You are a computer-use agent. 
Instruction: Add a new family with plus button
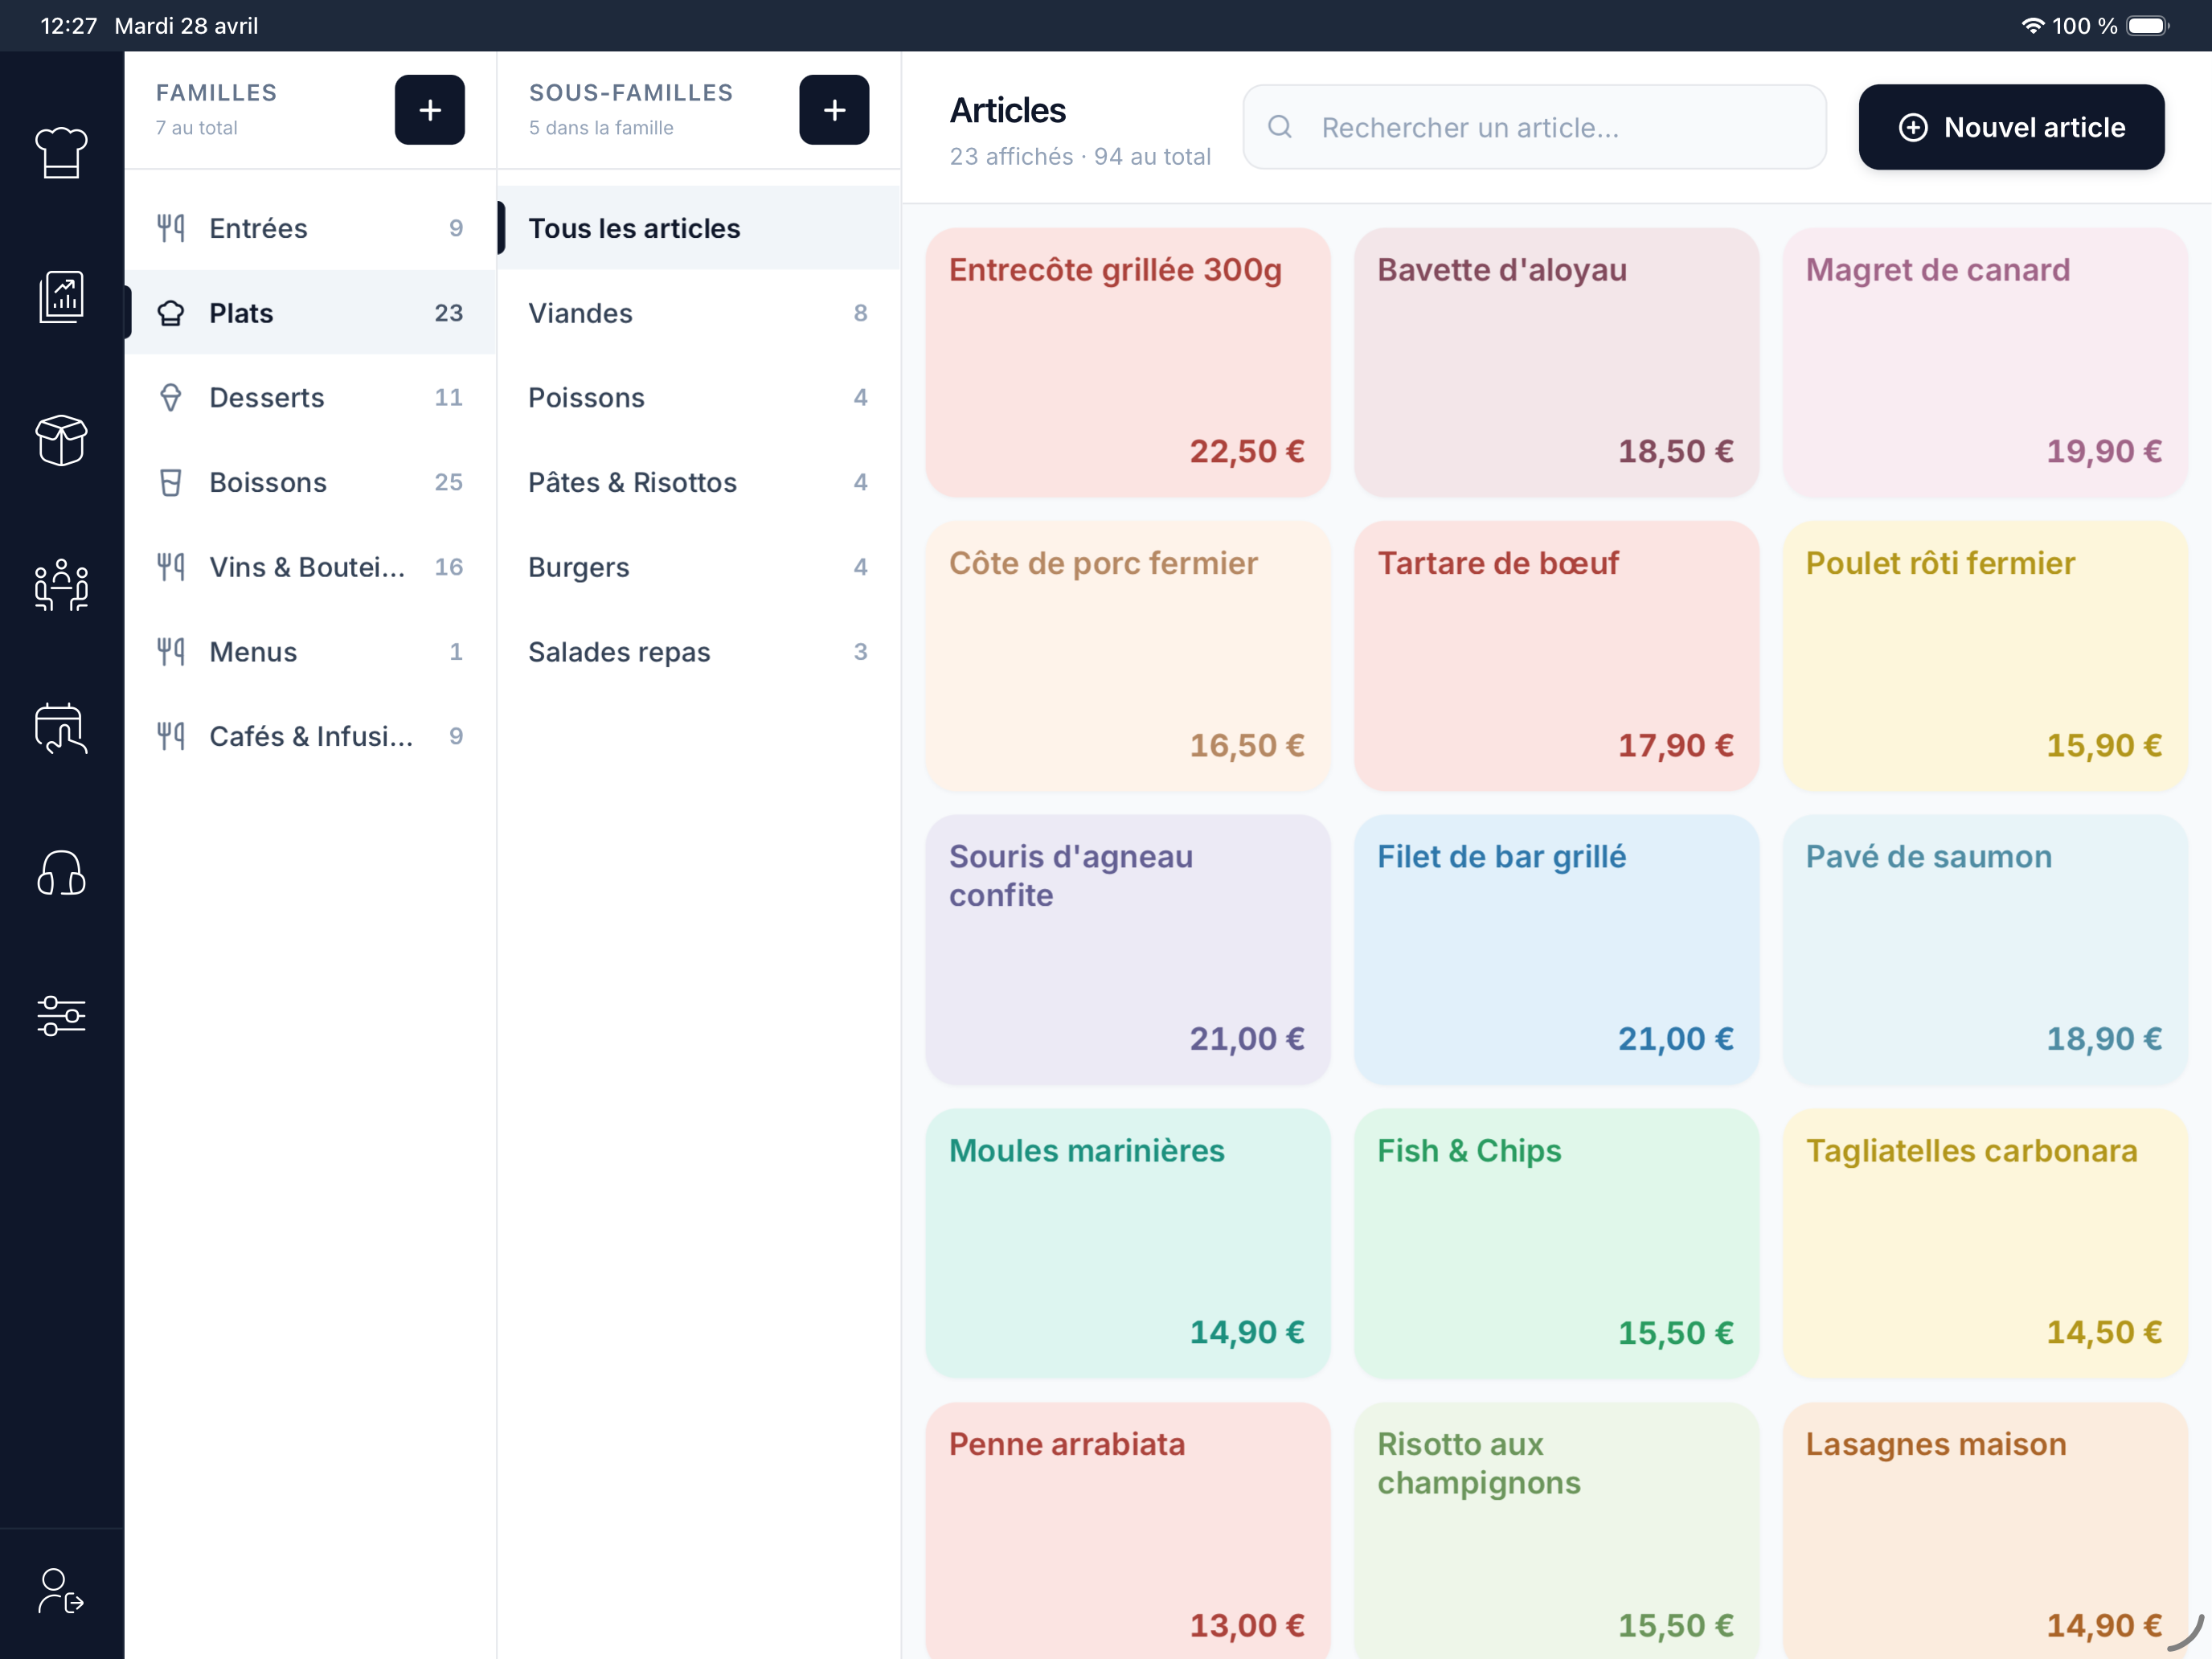[x=429, y=110]
